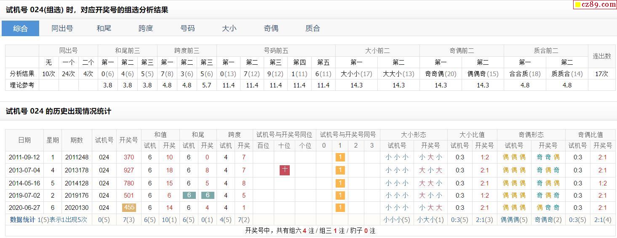Click the 奇奇偶(20) result cell
Screen dimensions: 617x238
tap(441, 74)
